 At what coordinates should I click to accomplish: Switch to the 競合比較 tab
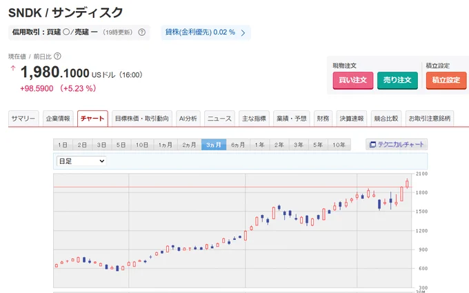386,119
